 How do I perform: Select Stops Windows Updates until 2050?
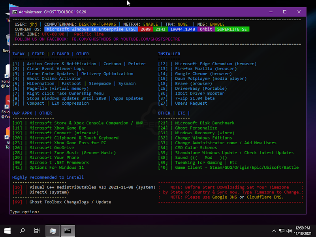click(66, 98)
